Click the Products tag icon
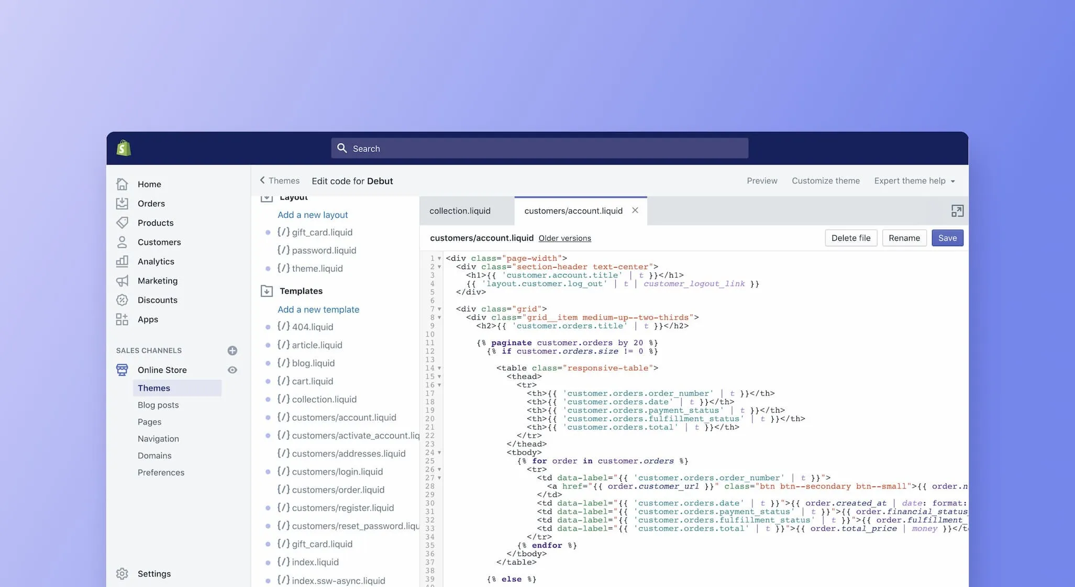1075x587 pixels. (x=122, y=223)
